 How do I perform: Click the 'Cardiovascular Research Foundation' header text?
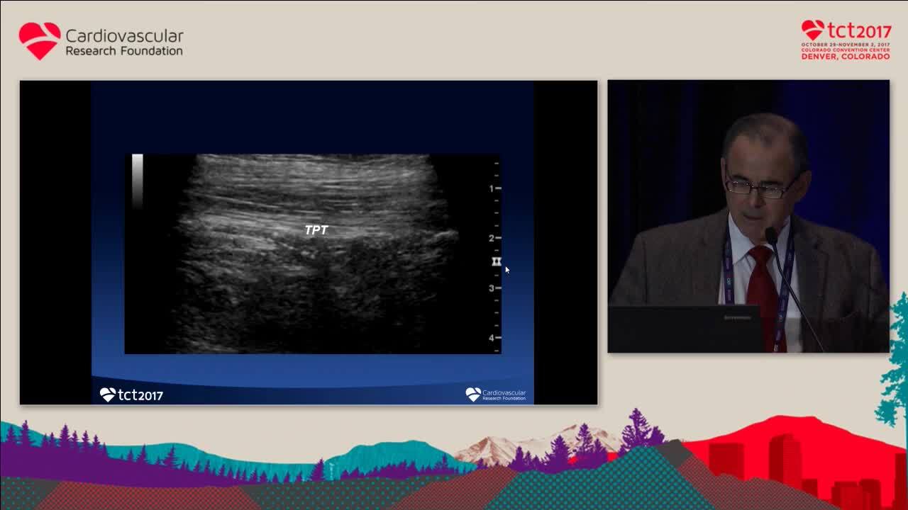(124, 42)
